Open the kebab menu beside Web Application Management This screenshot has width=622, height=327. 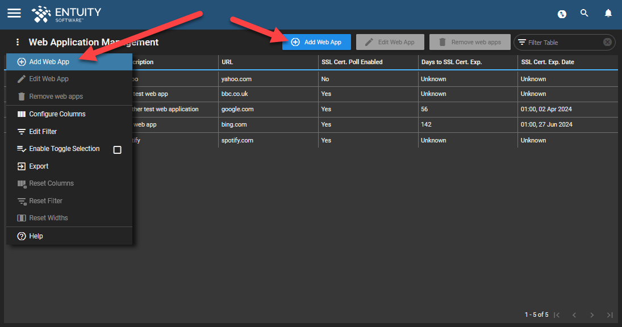click(x=17, y=42)
